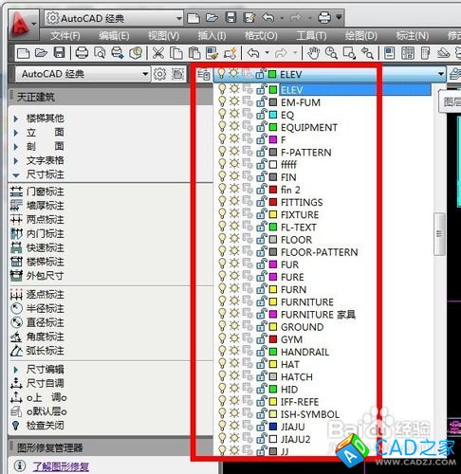Image resolution: width=461 pixels, height=474 pixels.
Task: Toggle sun freeze icon for FLOOR layer
Action: click(234, 239)
